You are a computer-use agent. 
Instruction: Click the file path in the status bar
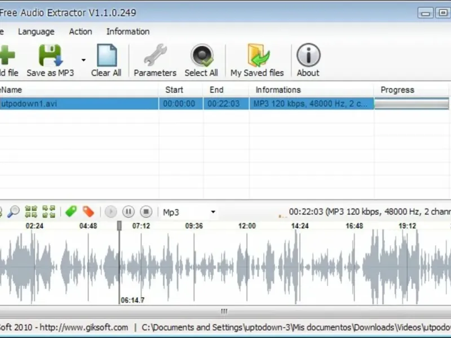pyautogui.click(x=297, y=327)
